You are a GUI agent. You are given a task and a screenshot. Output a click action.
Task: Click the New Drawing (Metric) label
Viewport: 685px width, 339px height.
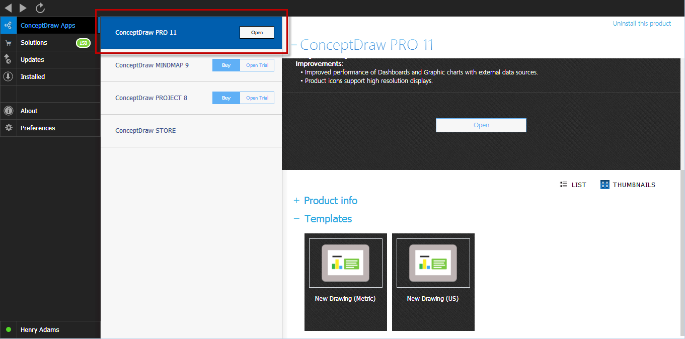[x=345, y=298]
